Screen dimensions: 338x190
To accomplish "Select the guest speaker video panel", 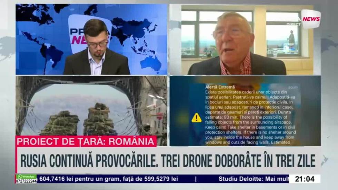I will point(245,40).
